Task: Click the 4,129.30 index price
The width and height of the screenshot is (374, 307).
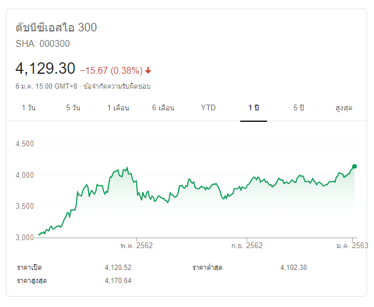Action: click(x=45, y=69)
